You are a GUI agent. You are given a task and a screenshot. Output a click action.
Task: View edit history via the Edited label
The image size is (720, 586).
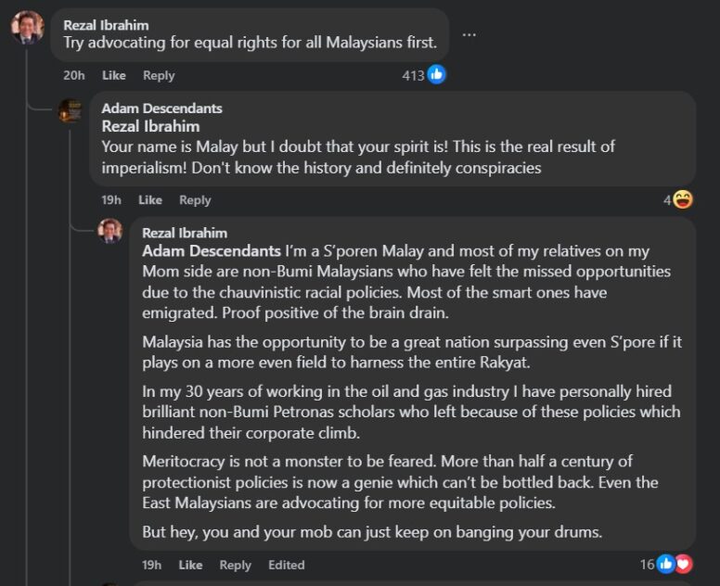287,565
